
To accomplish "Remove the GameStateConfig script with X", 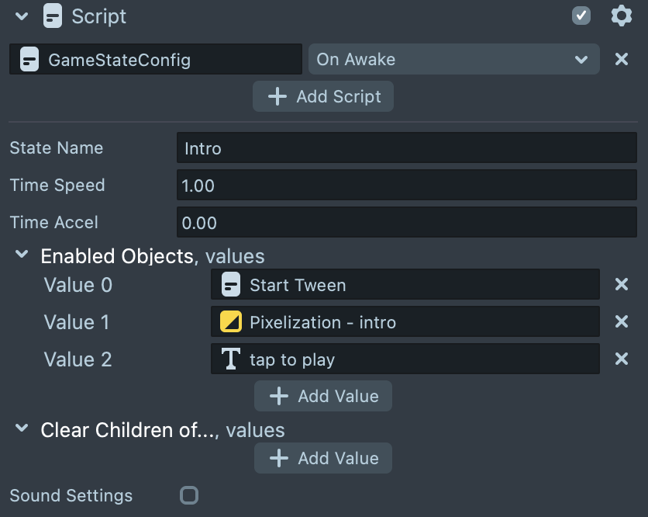I will pos(621,59).
